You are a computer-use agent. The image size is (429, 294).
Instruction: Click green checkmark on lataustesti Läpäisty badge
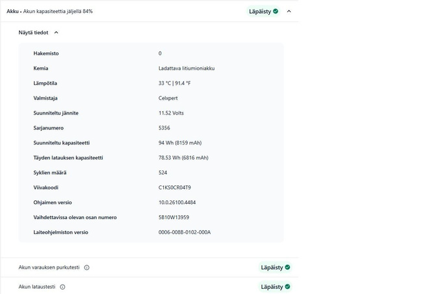pyautogui.click(x=287, y=287)
